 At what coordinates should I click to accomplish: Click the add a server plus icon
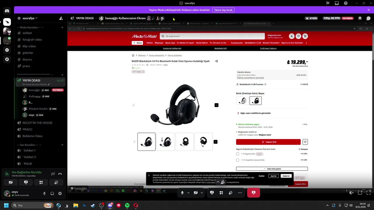[7, 50]
